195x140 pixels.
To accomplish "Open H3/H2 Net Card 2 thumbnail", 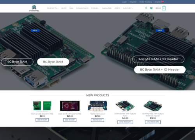I will pyautogui.click(x=97, y=106).
